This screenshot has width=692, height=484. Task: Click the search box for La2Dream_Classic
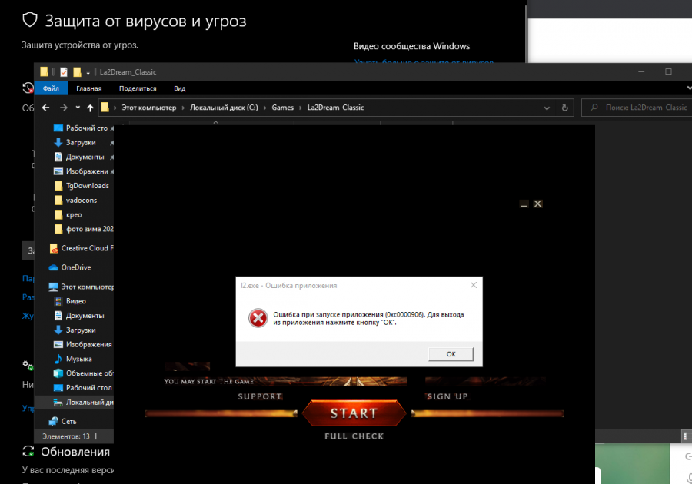point(638,108)
